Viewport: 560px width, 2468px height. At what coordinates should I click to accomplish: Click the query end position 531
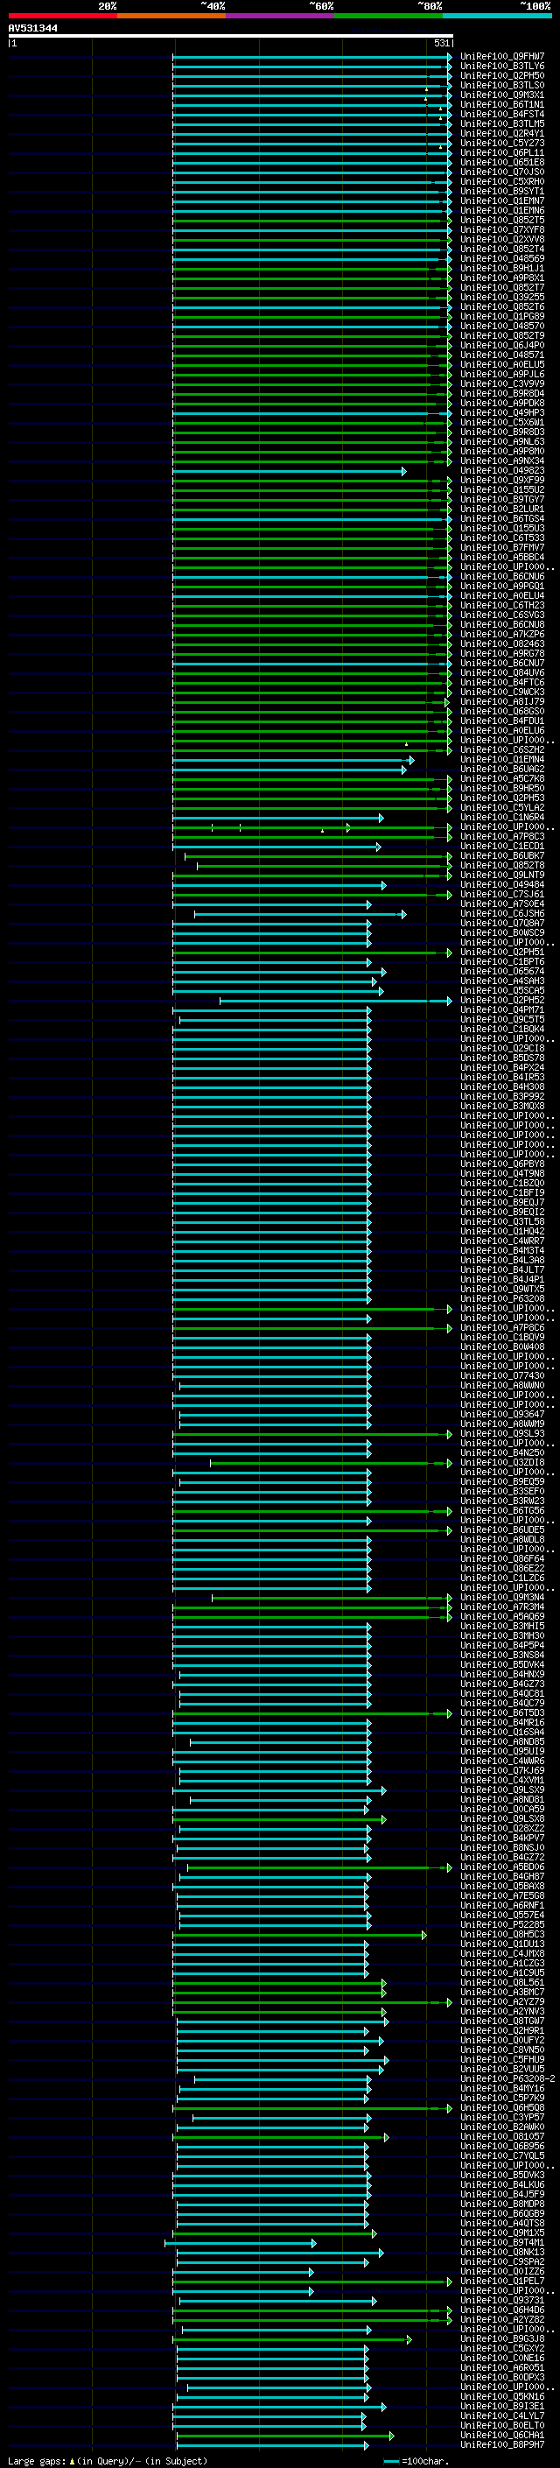point(441,43)
